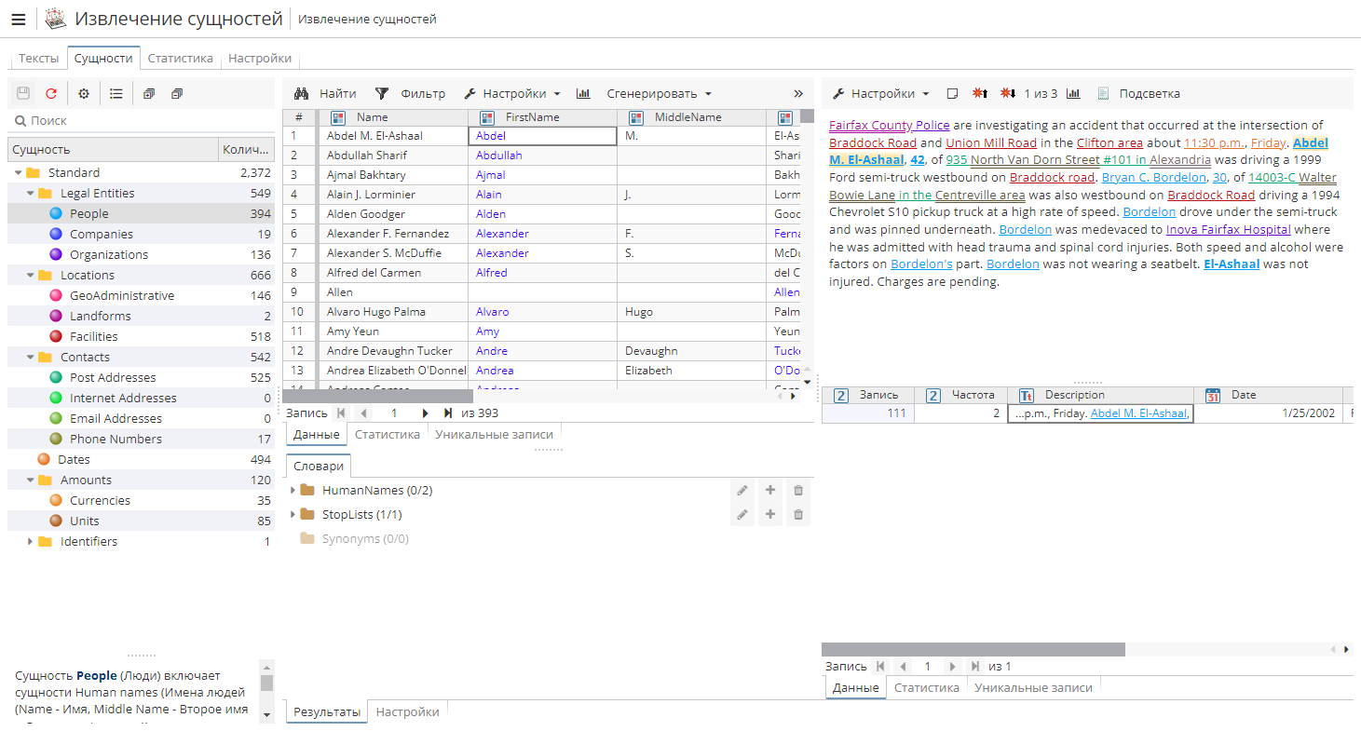Show more toolbar items with double chevron
The height and width of the screenshot is (731, 1361).
[x=798, y=94]
